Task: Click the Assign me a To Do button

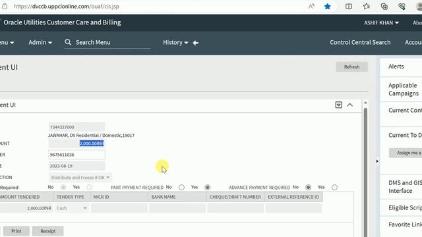Action: (406, 153)
